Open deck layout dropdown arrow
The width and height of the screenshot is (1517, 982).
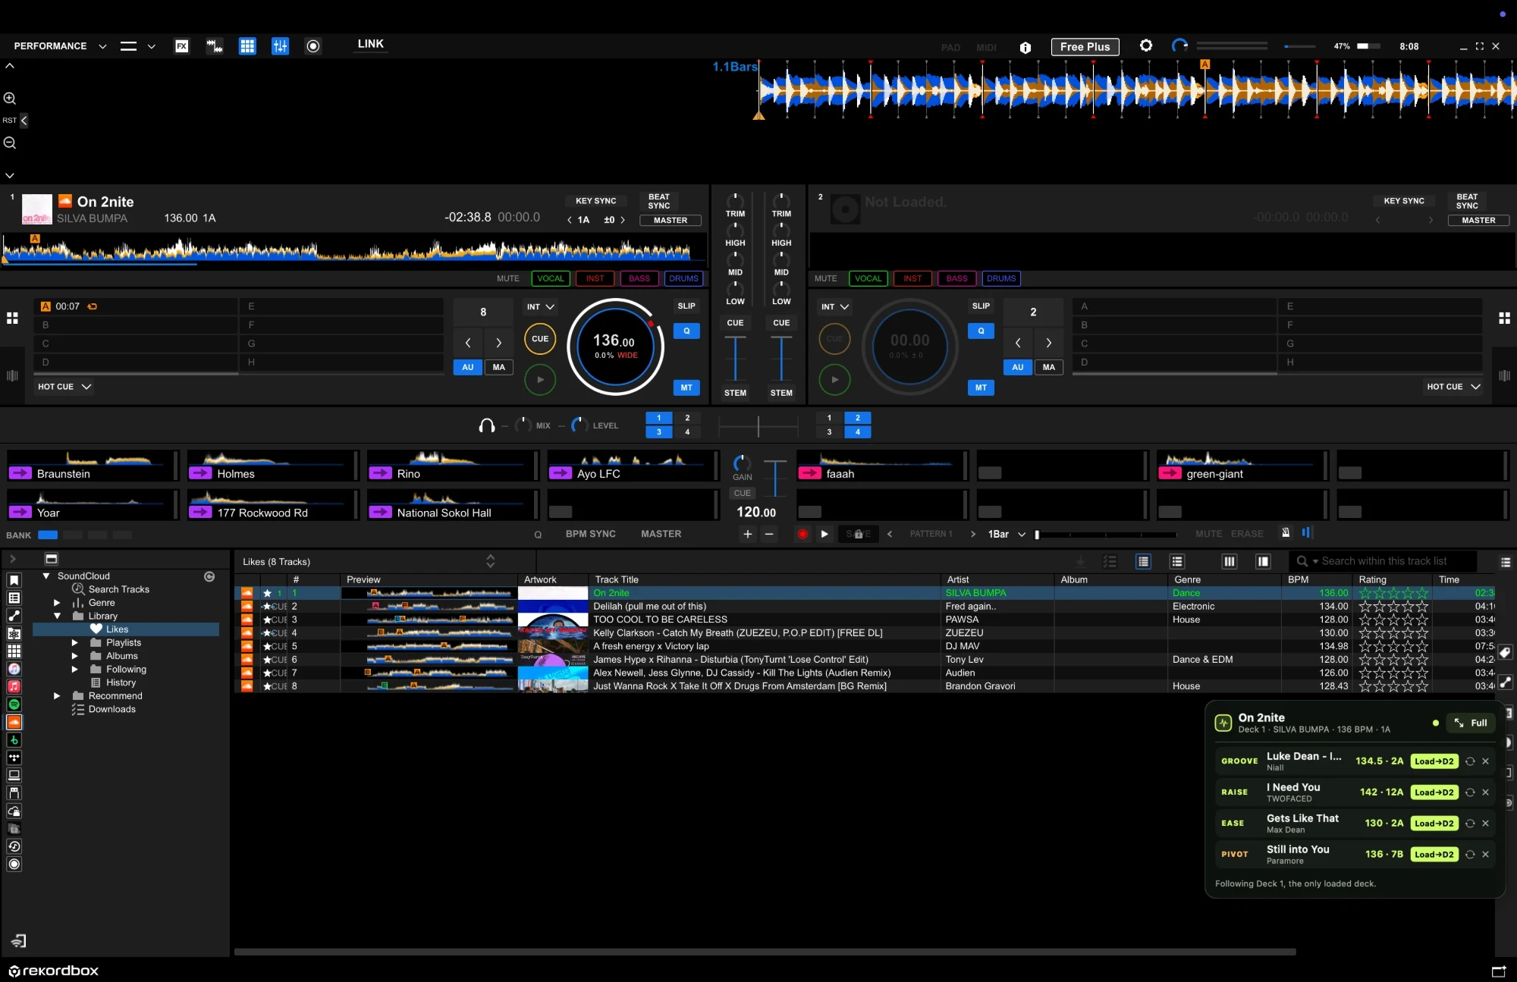click(x=152, y=46)
